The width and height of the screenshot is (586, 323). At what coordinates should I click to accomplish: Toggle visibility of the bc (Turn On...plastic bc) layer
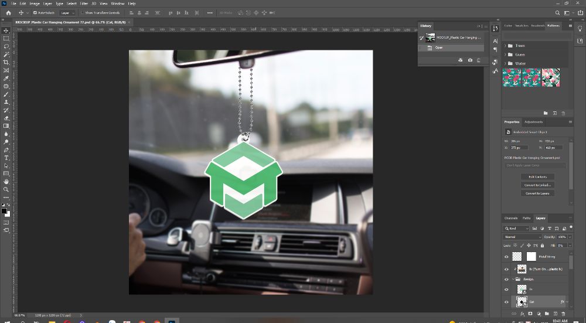(x=506, y=269)
